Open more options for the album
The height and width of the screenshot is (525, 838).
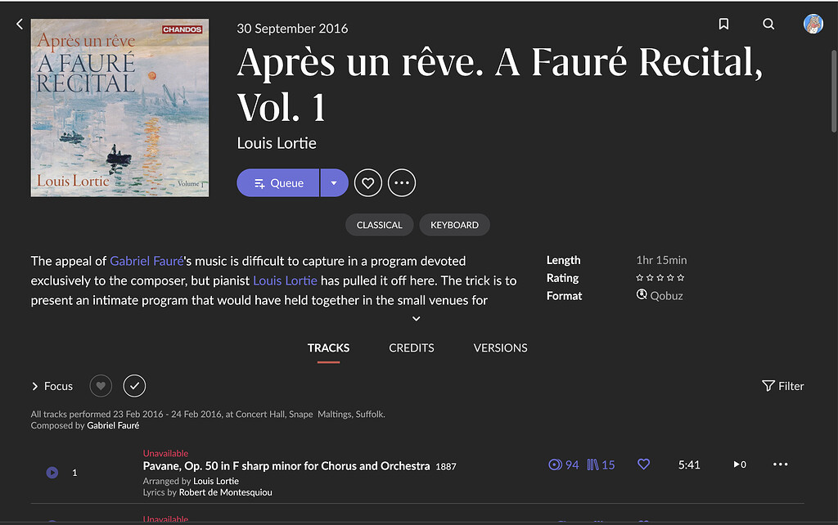(x=402, y=182)
